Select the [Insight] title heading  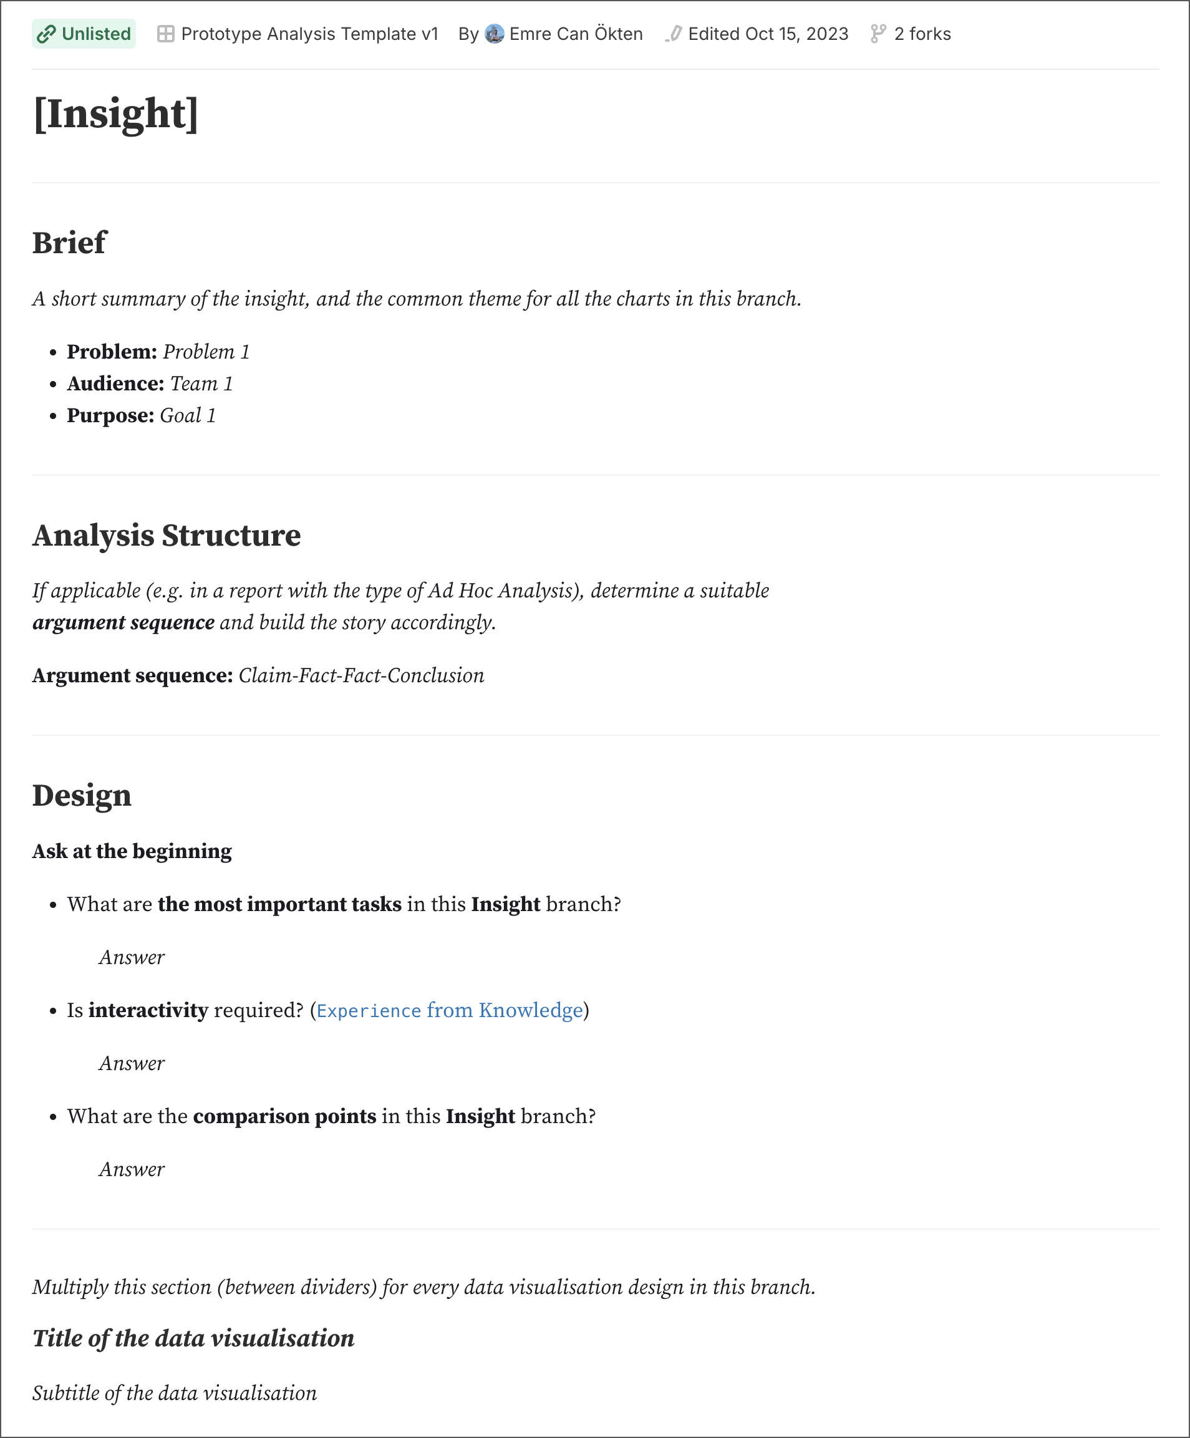point(116,113)
